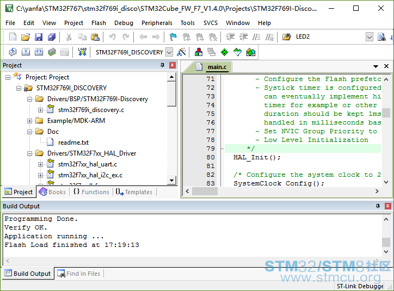394x291 pixels.
Task: Switch to the Books tab
Action: 53,192
